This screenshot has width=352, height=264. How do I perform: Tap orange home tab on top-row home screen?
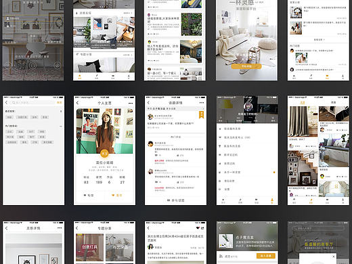pos(80,76)
